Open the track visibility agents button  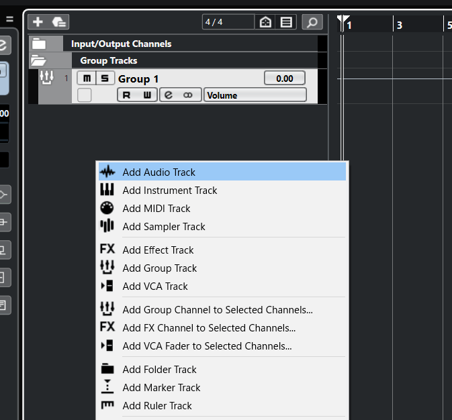(x=266, y=22)
